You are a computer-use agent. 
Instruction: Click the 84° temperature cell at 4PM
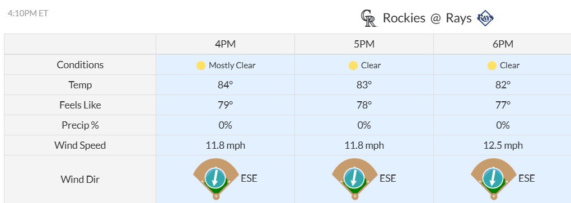[x=226, y=85]
